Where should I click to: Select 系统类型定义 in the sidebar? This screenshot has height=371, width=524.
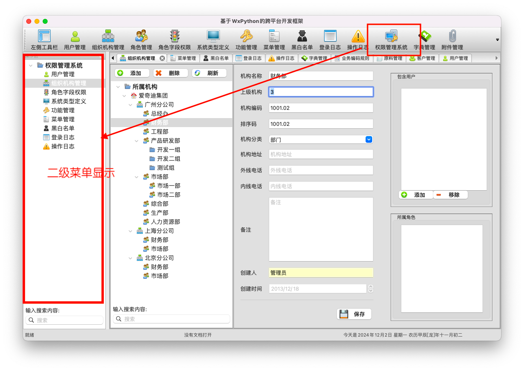coord(69,101)
